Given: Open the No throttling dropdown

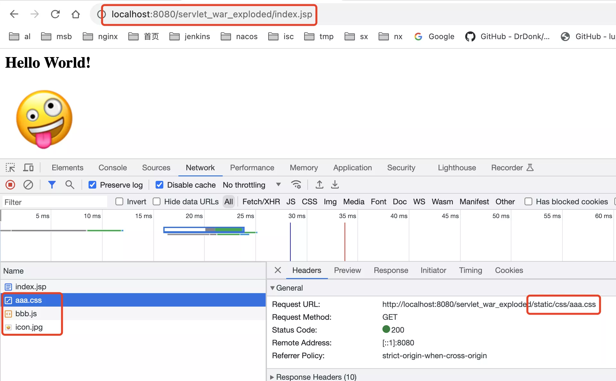Looking at the screenshot, I should [252, 185].
